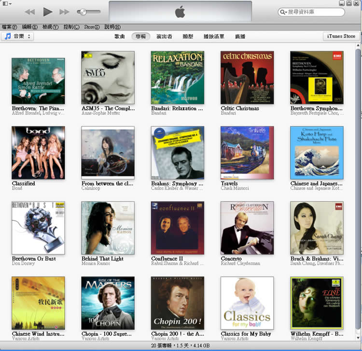Select Wilhelm Kempff Für Elise album cover
Image resolution: width=362 pixels, height=351 pixels.
pyautogui.click(x=317, y=303)
